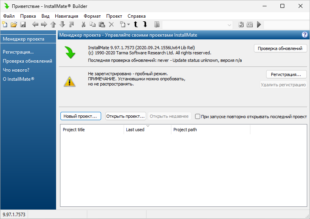Viewport: 310px width, 219px height.
Task: Open the Справка menu
Action: tap(137, 16)
